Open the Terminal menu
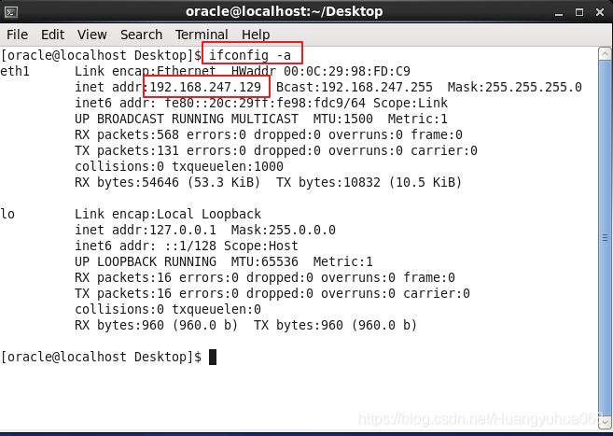This screenshot has width=613, height=436. tap(202, 35)
